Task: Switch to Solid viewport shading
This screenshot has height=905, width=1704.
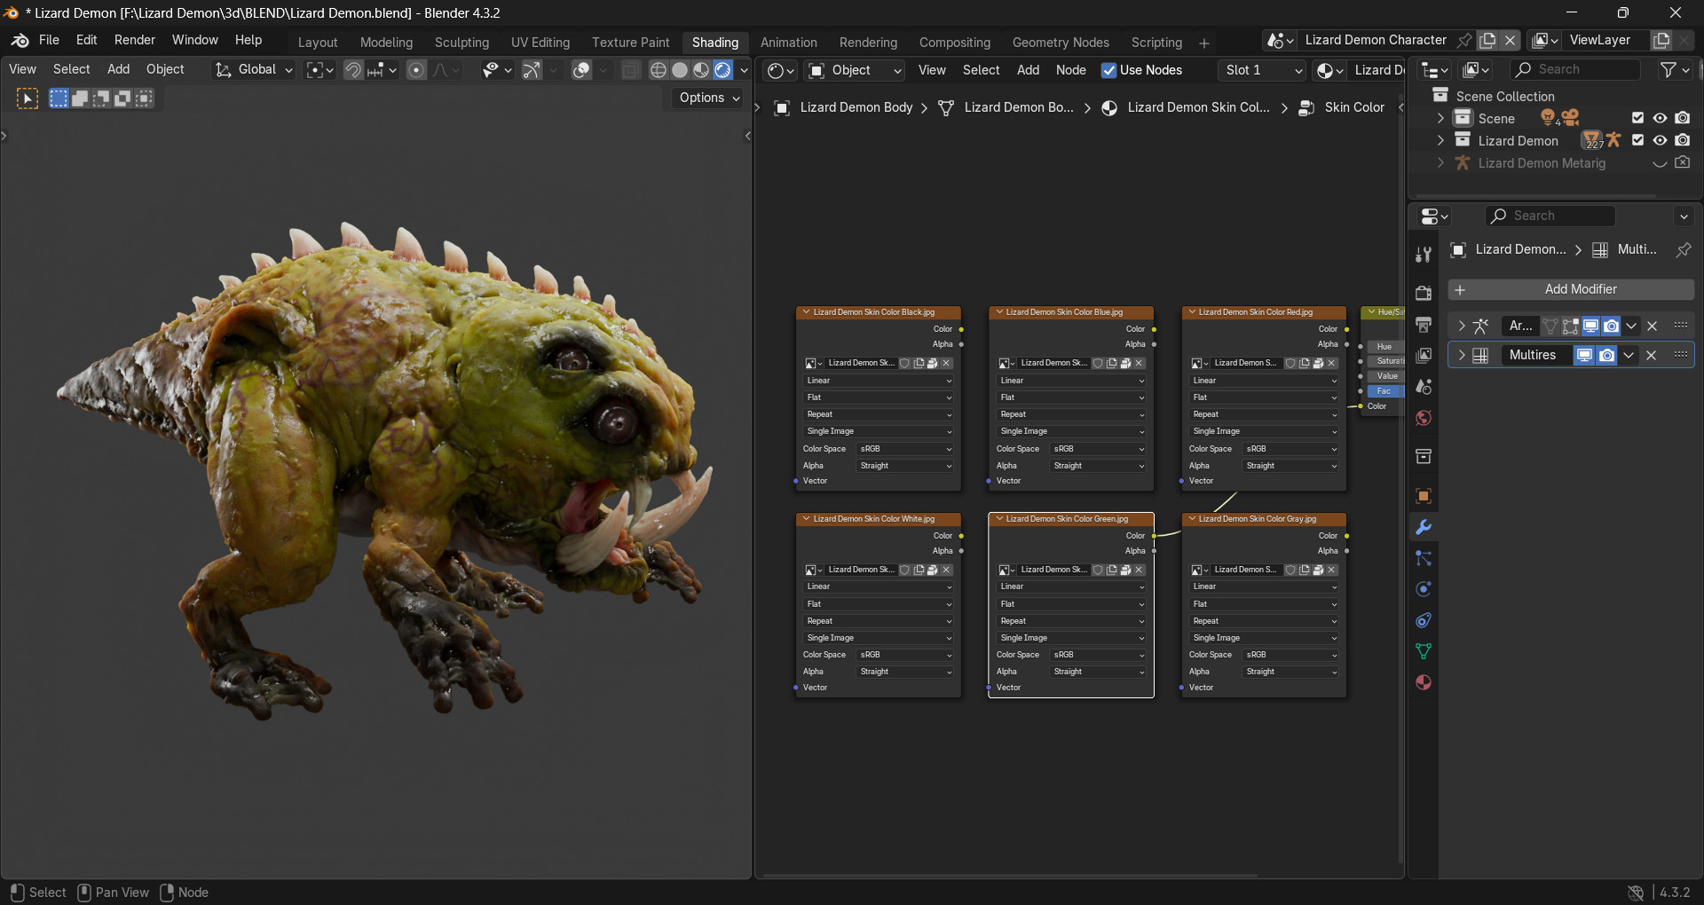Action: point(680,70)
